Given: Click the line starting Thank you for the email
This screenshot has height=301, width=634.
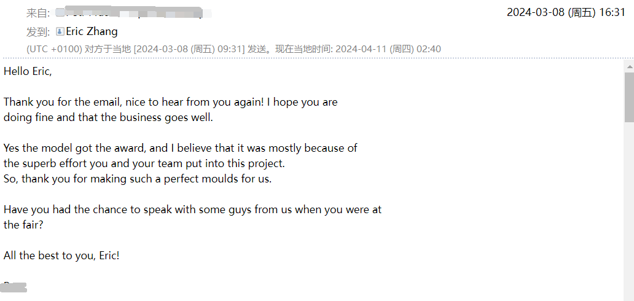Looking at the screenshot, I should [170, 102].
